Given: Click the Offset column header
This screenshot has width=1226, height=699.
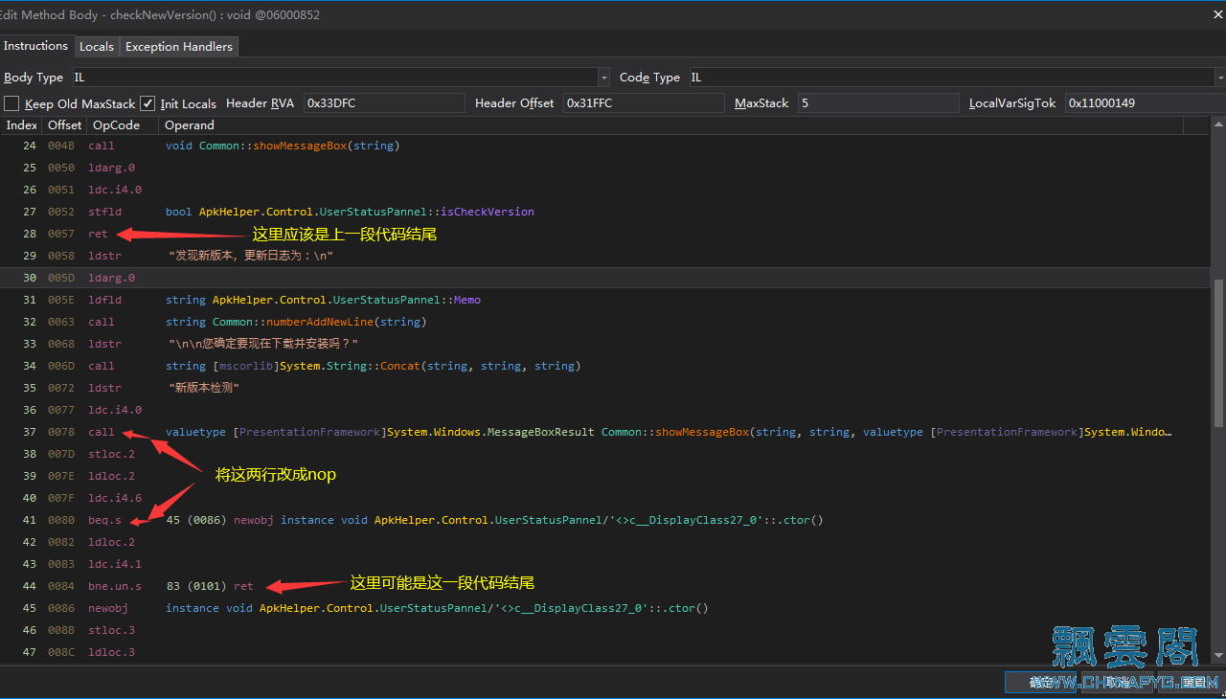Looking at the screenshot, I should click(x=65, y=125).
